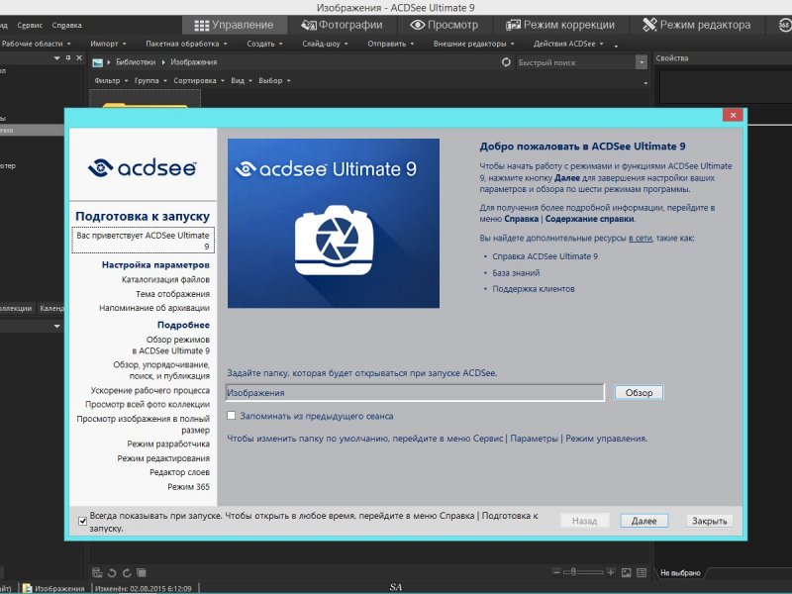Image resolution: width=792 pixels, height=594 pixels.
Task: Select 'Режим редактирования' in the sidebar
Action: click(163, 458)
